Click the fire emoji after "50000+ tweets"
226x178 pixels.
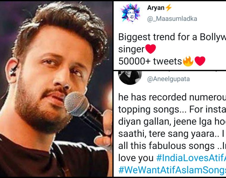(188, 61)
